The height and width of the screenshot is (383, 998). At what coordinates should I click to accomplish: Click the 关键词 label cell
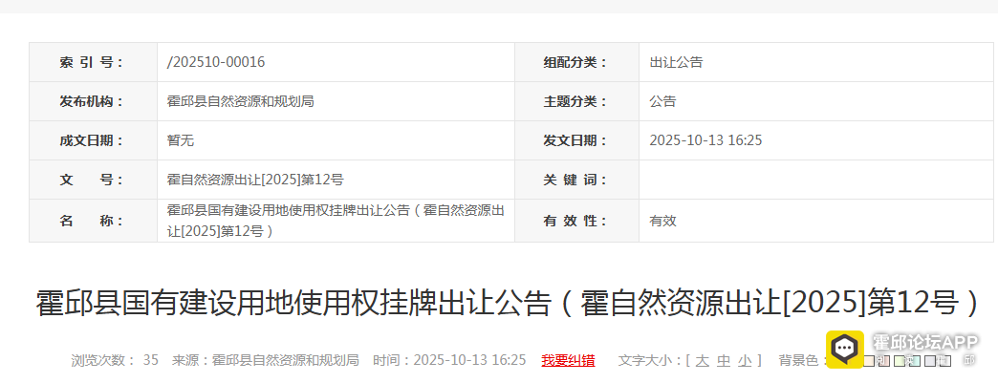pyautogui.click(x=576, y=181)
